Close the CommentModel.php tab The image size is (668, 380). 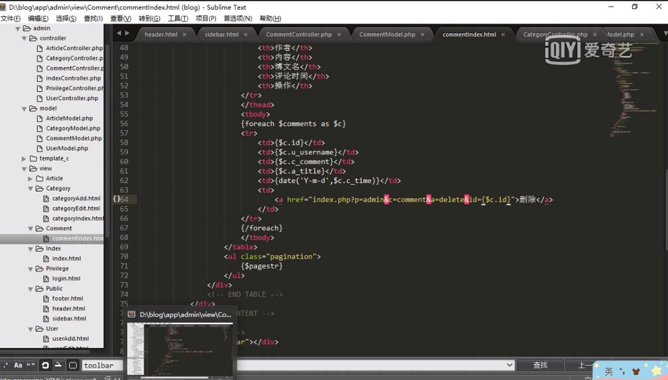423,35
